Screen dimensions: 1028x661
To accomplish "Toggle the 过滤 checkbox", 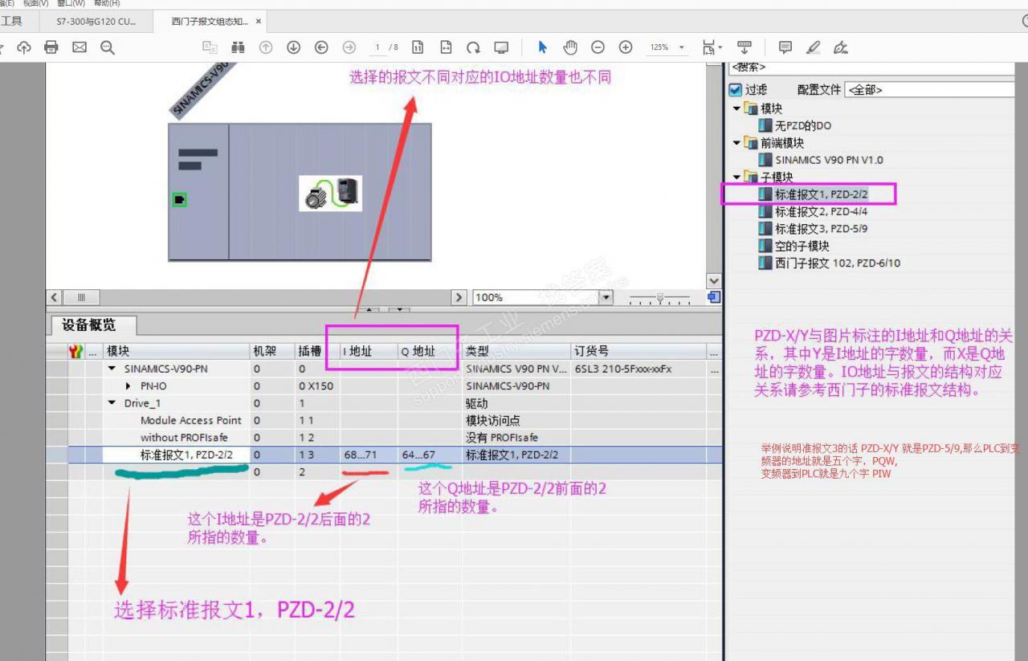I will 735,90.
